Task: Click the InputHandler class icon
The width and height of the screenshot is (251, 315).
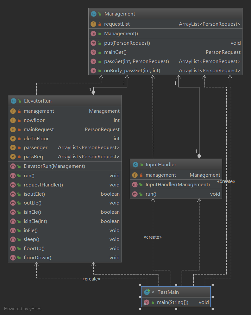Action: (135, 165)
